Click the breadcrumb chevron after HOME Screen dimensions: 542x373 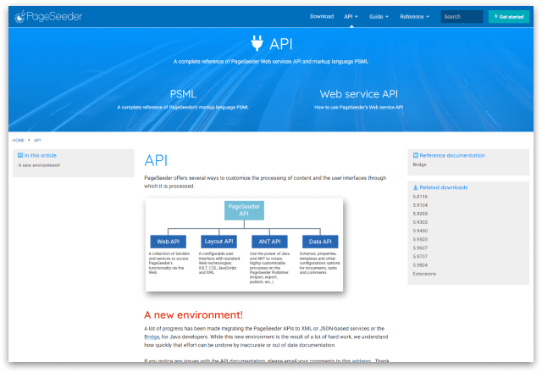(x=28, y=139)
